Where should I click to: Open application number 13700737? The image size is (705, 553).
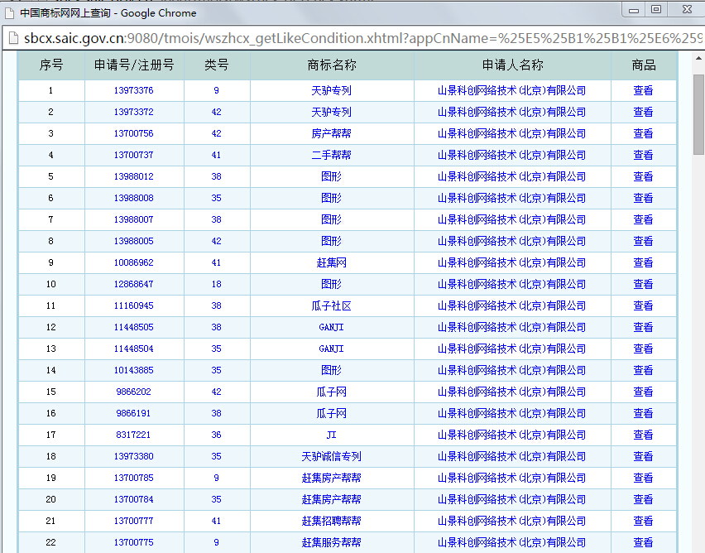[133, 156]
